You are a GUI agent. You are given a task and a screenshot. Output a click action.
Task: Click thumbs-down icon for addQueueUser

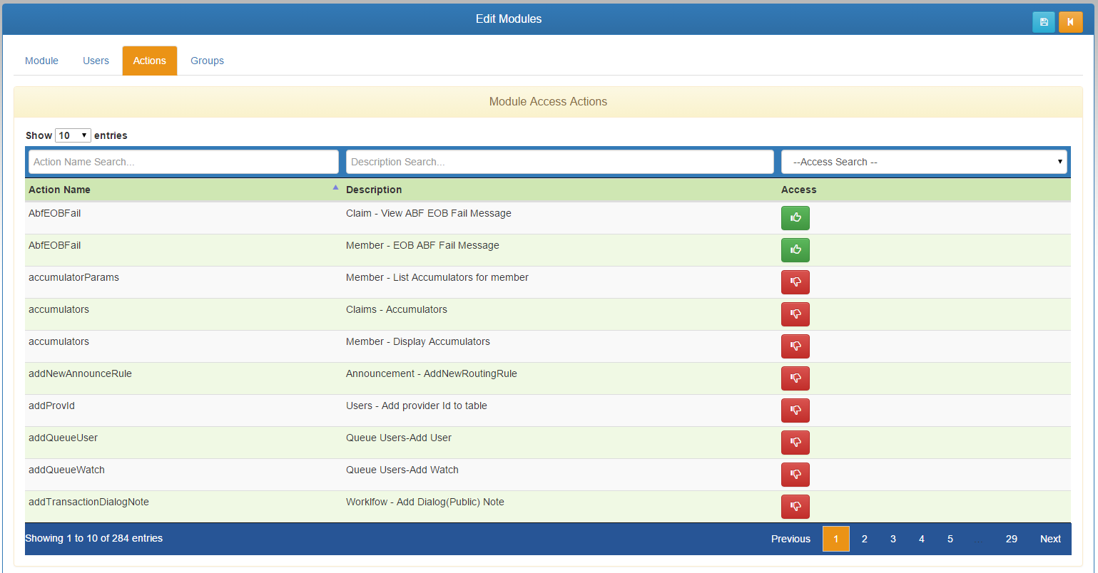(795, 443)
